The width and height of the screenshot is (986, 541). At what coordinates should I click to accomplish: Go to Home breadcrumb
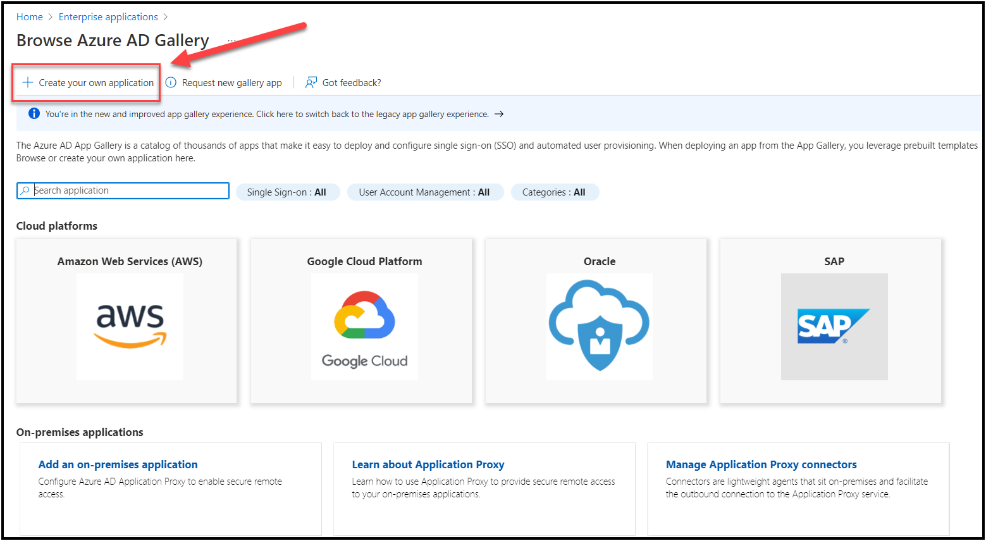(x=30, y=17)
